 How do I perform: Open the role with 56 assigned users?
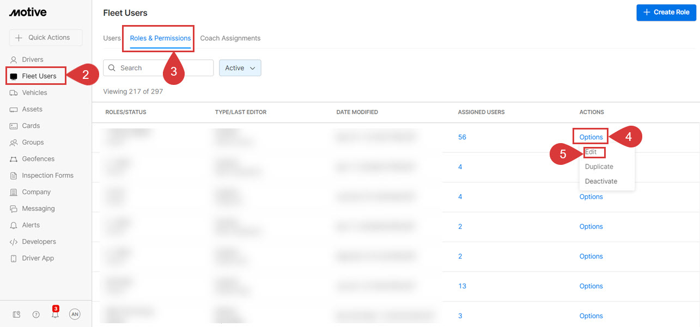pos(461,137)
